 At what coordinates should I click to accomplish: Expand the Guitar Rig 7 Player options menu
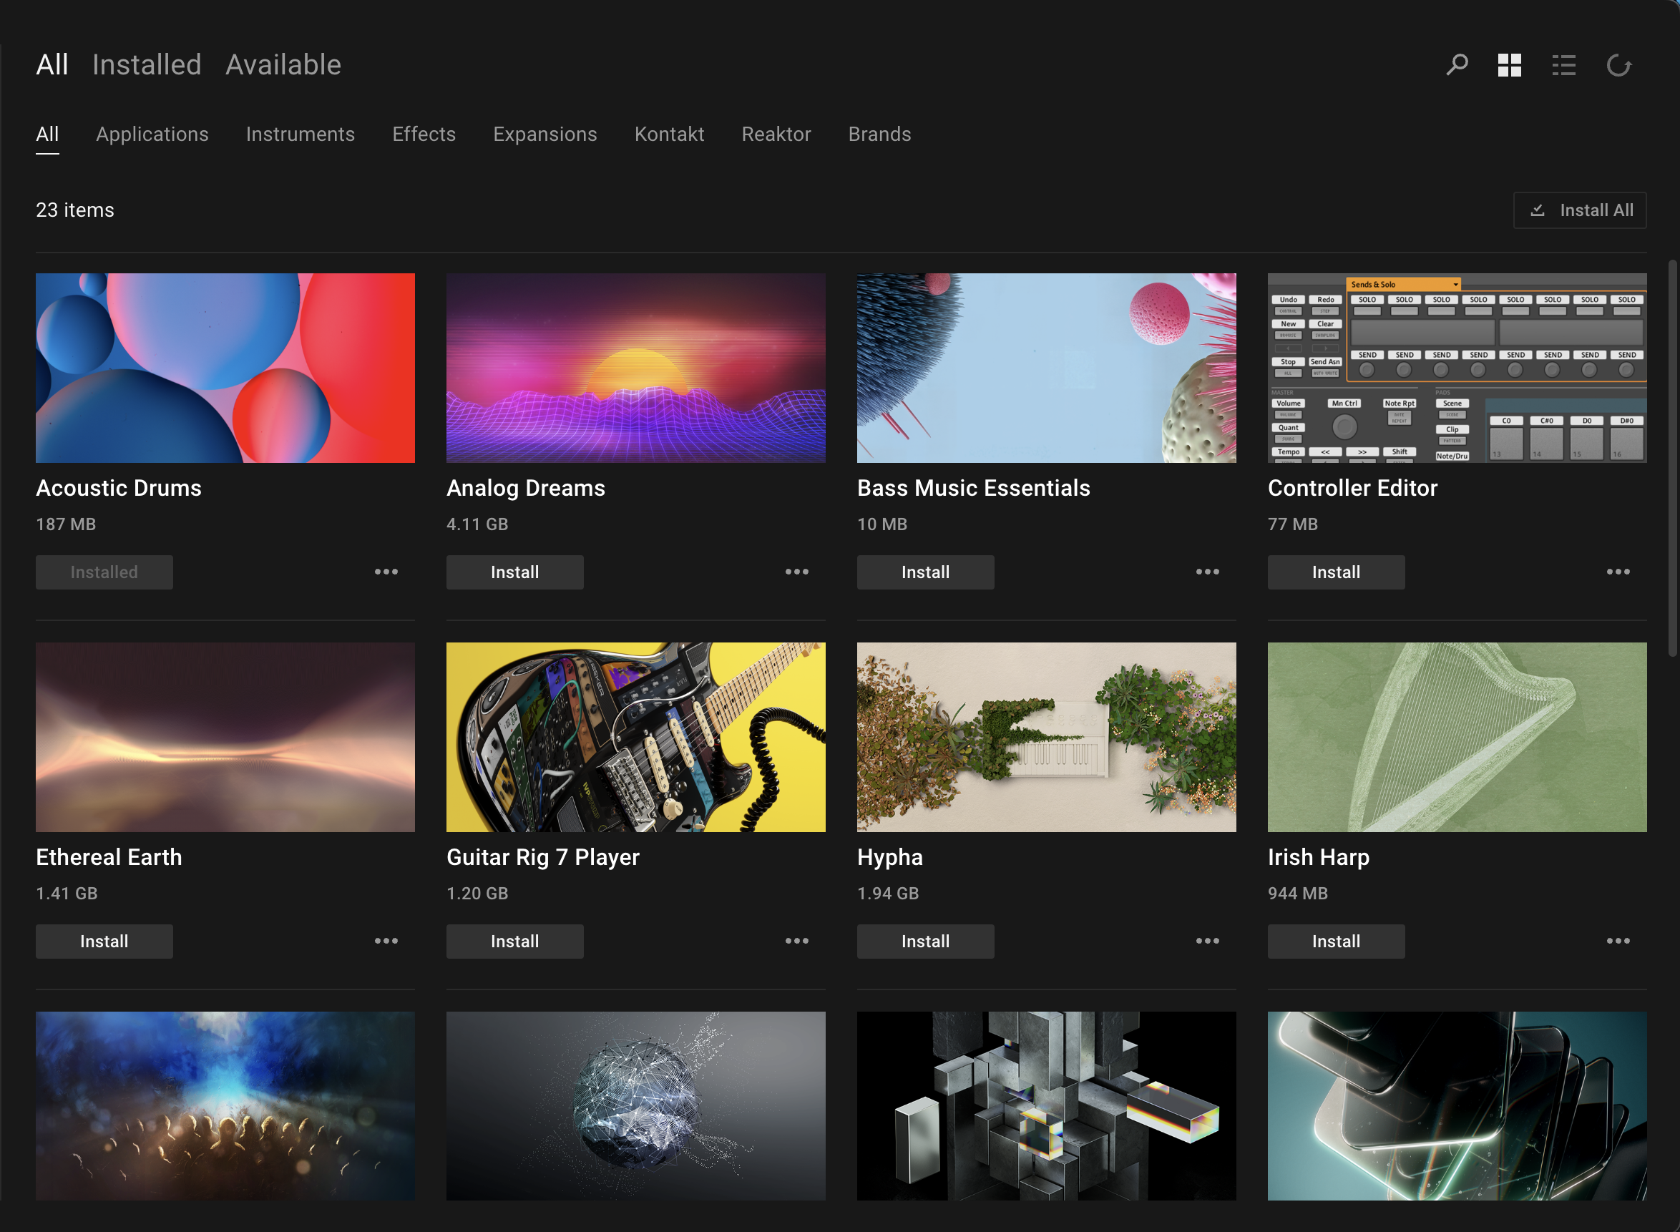[796, 941]
